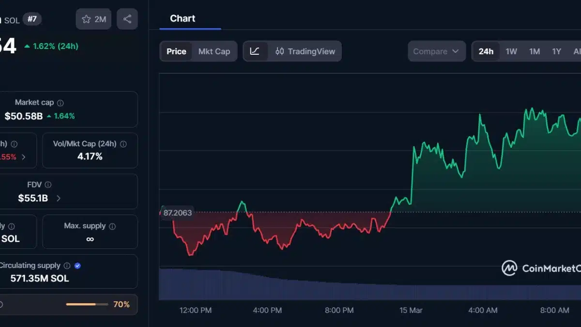Click the CoinMarketCap logo on the chart
581x327 pixels.
point(509,268)
